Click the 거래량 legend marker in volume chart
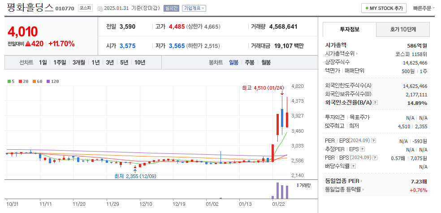This screenshot has height=213, width=441. [x=298, y=185]
